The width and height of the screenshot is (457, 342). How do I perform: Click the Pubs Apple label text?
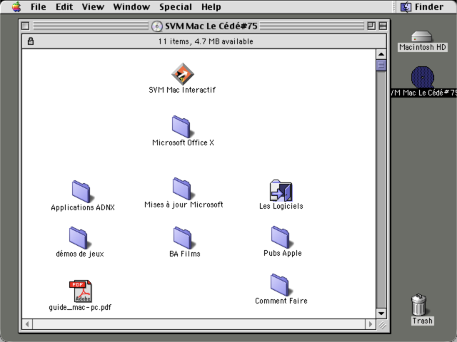283,253
